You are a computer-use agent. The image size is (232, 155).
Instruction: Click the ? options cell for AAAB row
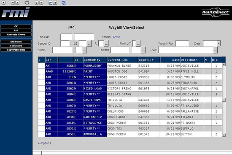coord(41,71)
